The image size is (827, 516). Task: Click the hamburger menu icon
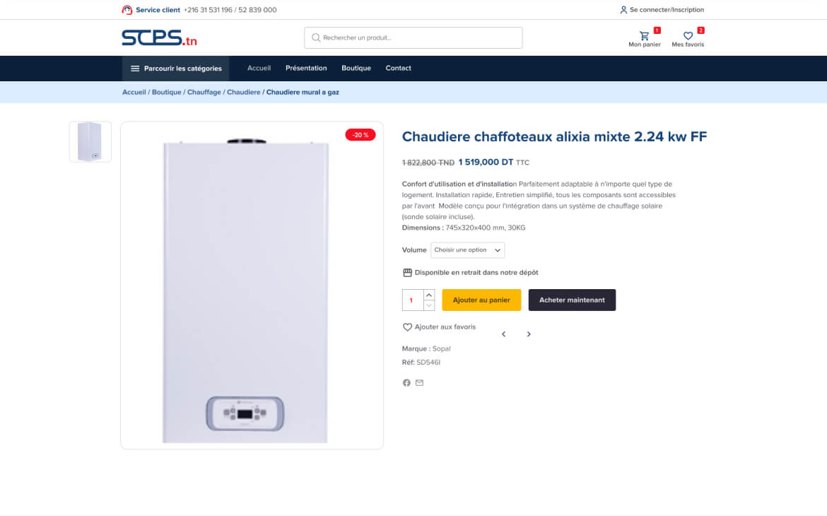click(x=135, y=69)
